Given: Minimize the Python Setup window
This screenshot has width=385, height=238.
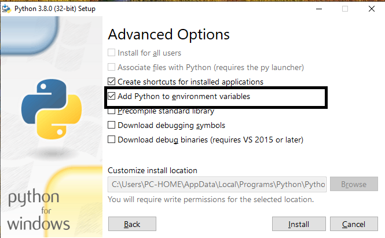Looking at the screenshot, I should pyautogui.click(x=318, y=9).
